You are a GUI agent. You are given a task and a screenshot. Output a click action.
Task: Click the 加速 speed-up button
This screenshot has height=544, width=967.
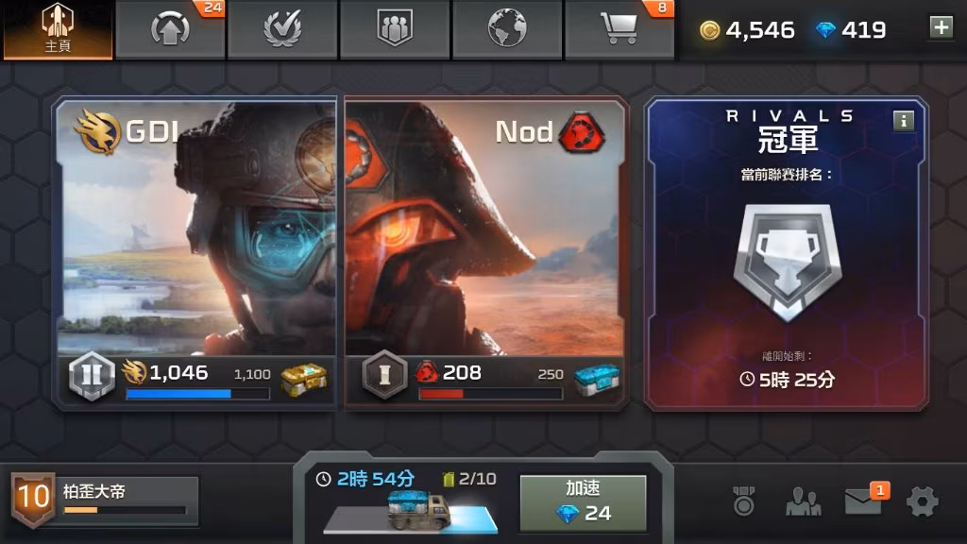pos(583,502)
